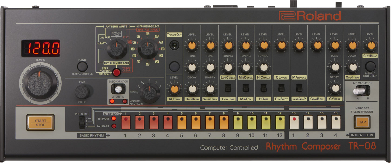Screen dimensions: 391x163
Task: Click the Snare Drum Snappy knob
Action: coord(210,89)
